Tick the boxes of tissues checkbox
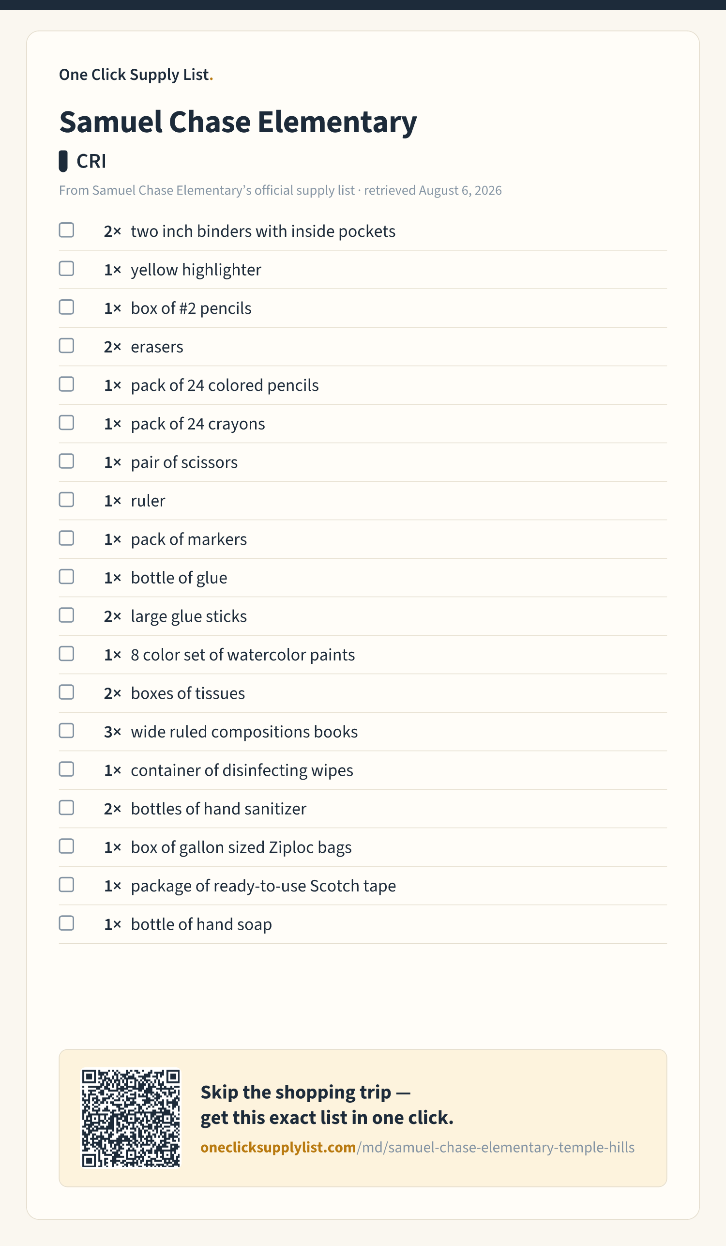The width and height of the screenshot is (726, 1246). (x=66, y=692)
